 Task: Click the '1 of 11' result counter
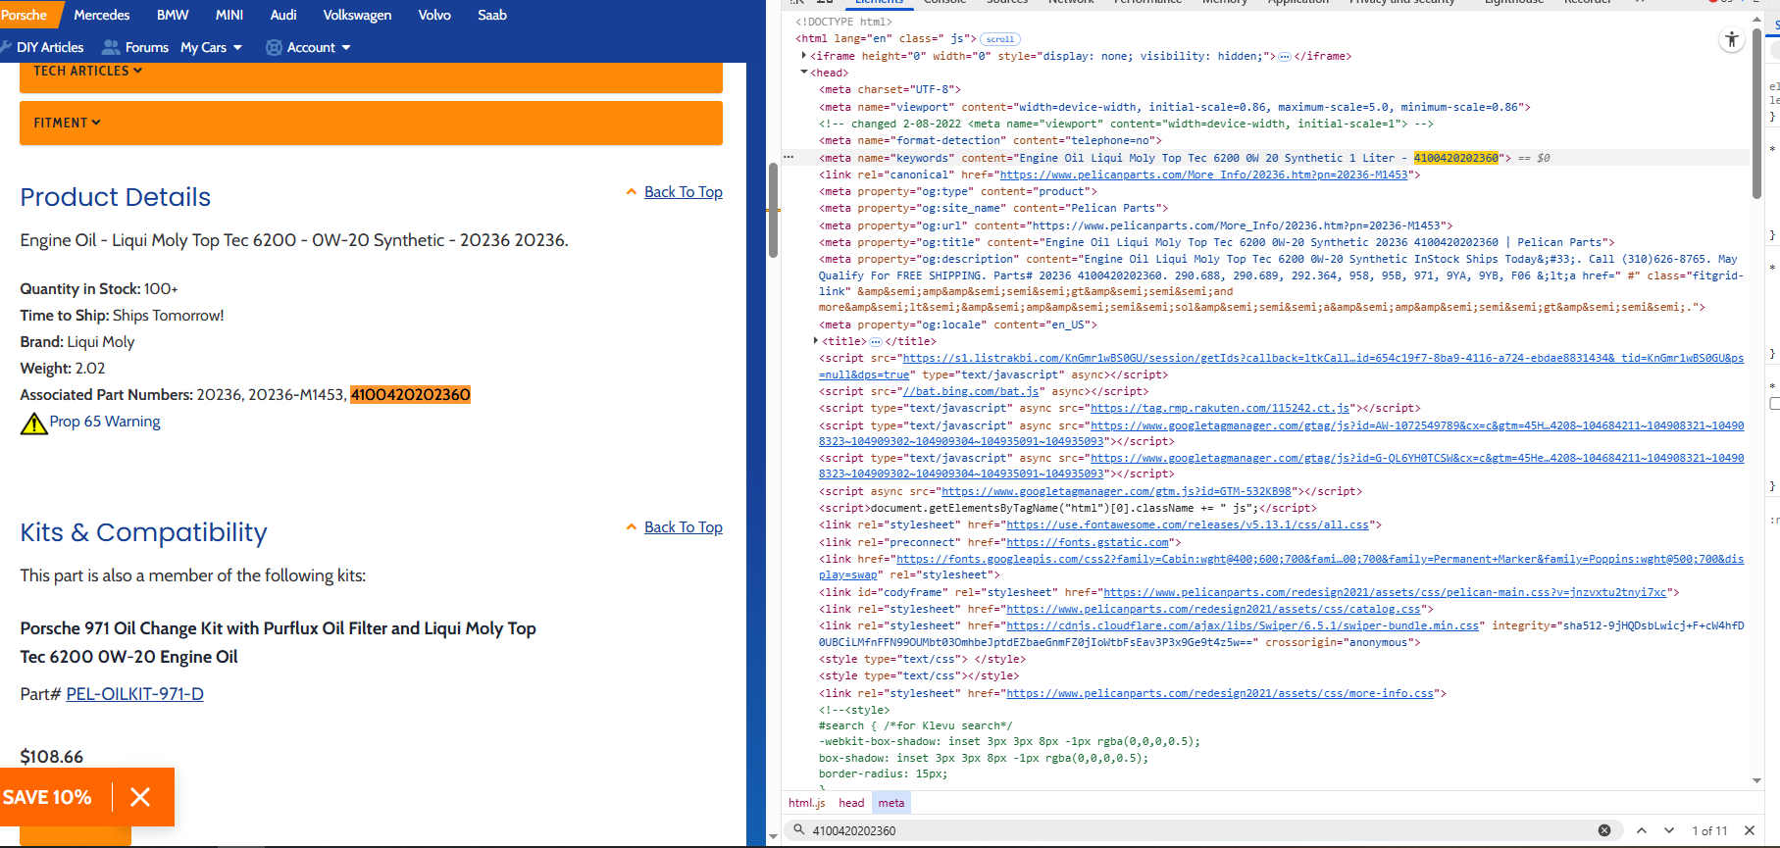[x=1709, y=830]
